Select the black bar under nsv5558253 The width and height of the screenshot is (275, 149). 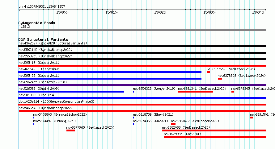click(142, 59)
